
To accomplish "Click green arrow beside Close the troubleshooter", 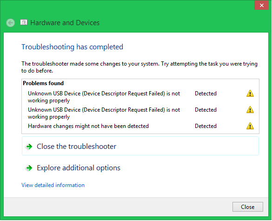I will [29, 147].
